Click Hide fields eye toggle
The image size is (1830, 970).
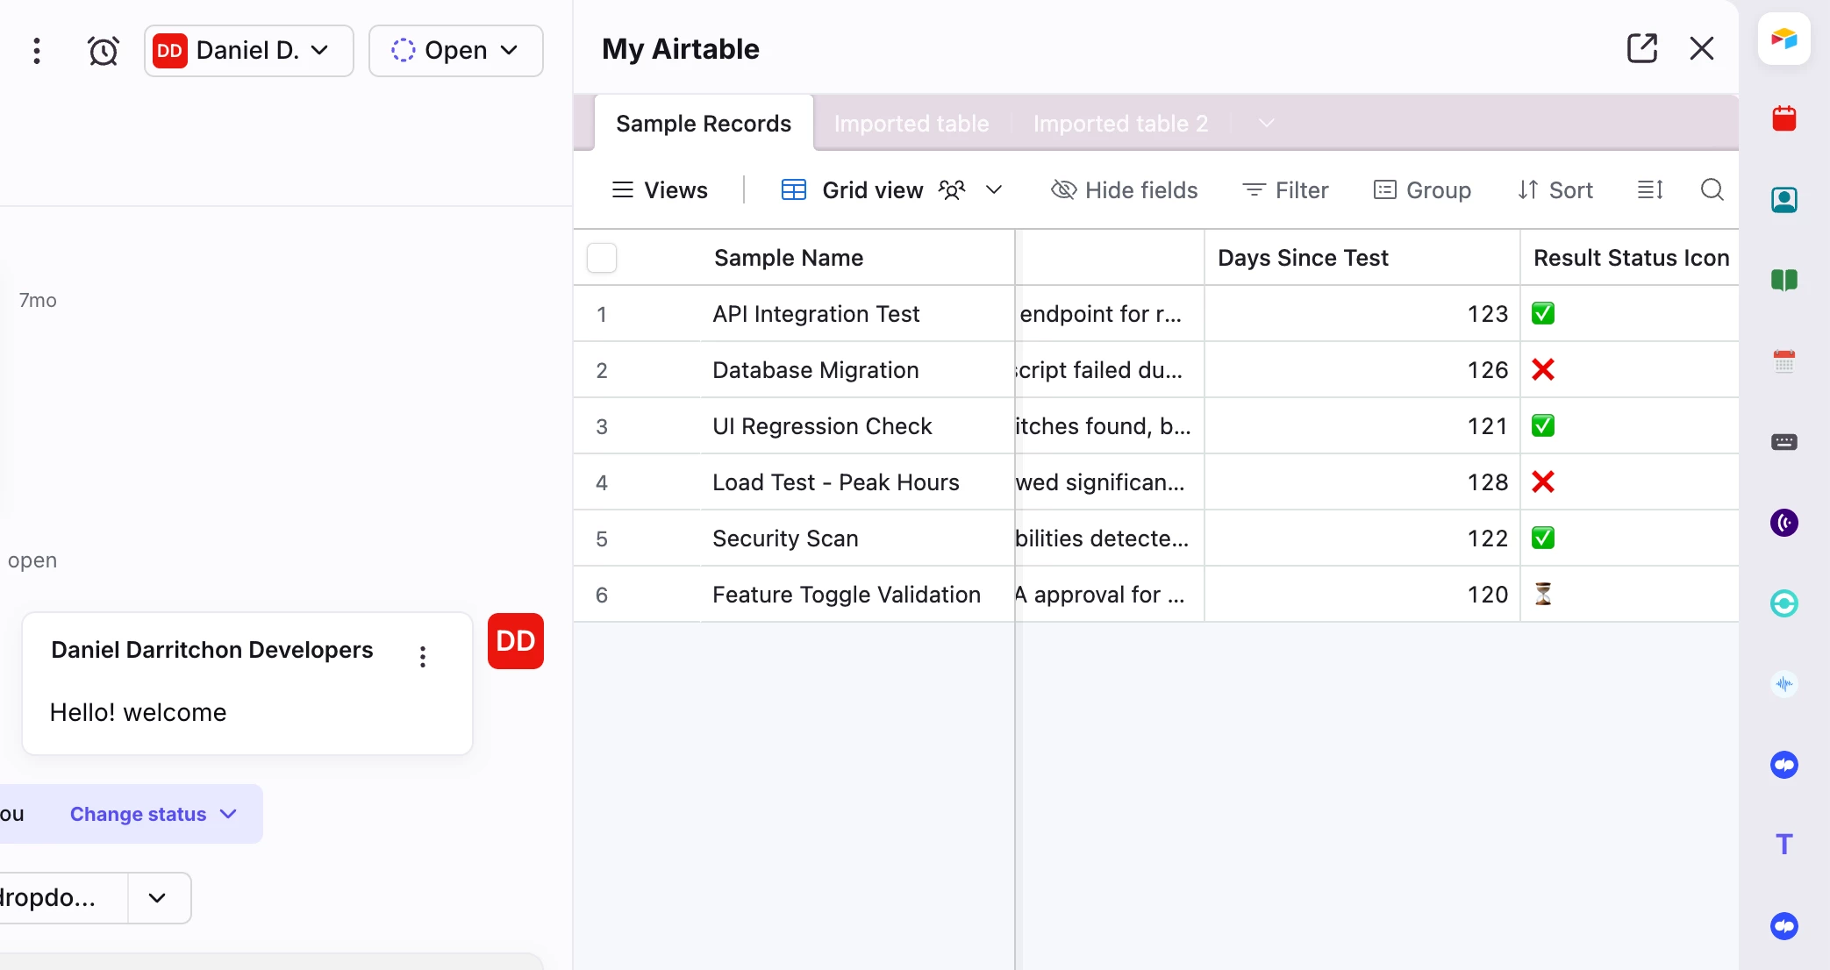pyautogui.click(x=1125, y=190)
